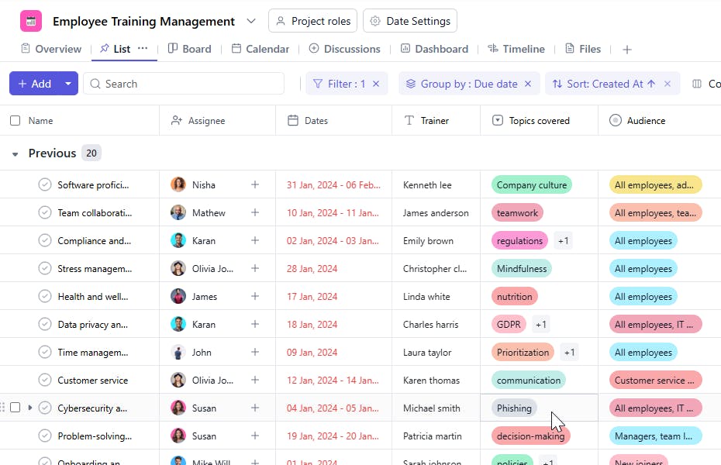The width and height of the screenshot is (721, 465).
Task: Open the Add button dropdown arrow
Action: (x=68, y=84)
